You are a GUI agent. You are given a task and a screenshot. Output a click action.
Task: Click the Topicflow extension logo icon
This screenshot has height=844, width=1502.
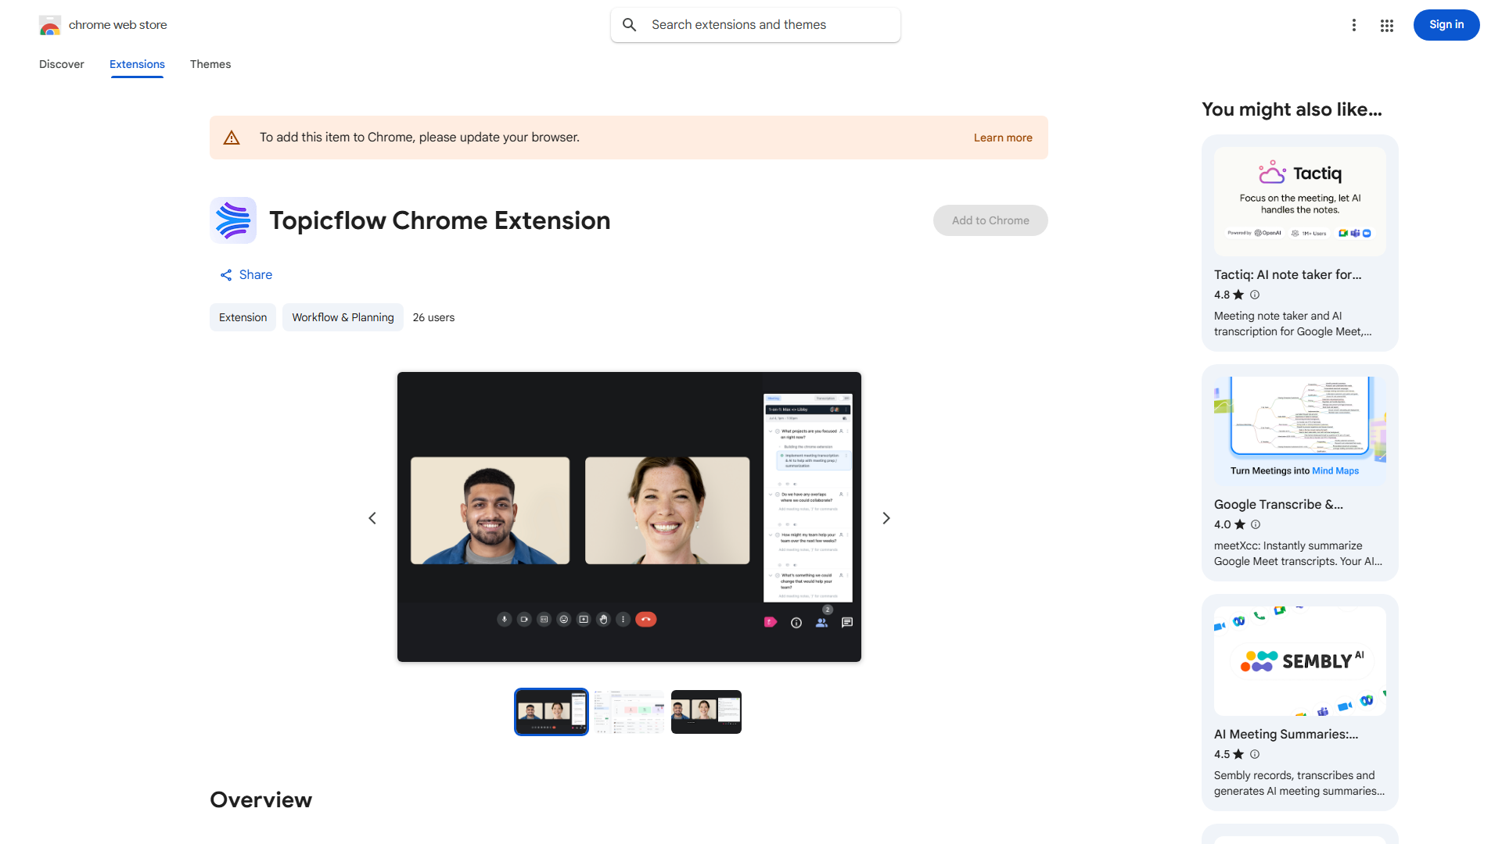pos(233,220)
